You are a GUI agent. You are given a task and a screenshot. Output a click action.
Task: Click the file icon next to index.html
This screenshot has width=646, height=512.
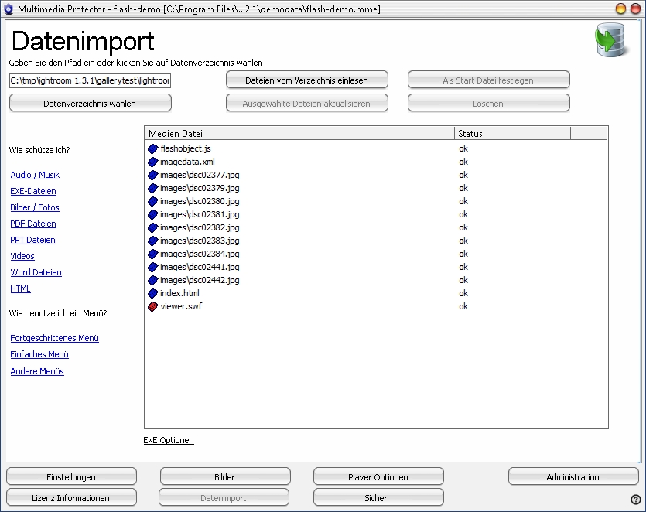tap(152, 293)
